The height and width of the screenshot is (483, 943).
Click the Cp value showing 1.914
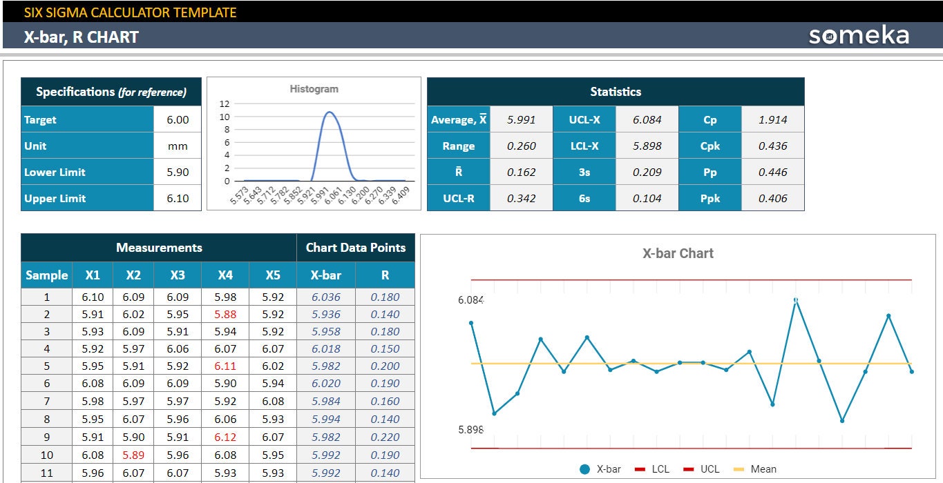pyautogui.click(x=772, y=119)
